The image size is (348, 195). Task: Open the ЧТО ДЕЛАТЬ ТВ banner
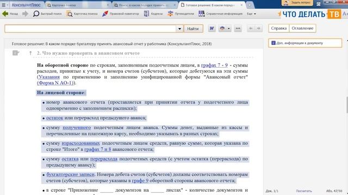pos(309,14)
